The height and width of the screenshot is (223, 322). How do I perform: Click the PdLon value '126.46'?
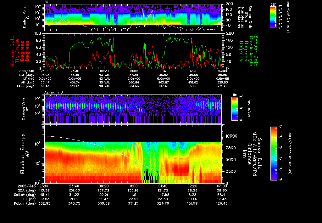(x=222, y=203)
